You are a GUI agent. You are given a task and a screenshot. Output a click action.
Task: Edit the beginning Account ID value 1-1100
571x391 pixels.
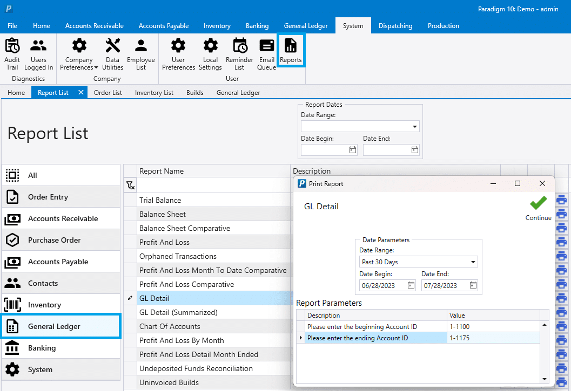[493, 327]
